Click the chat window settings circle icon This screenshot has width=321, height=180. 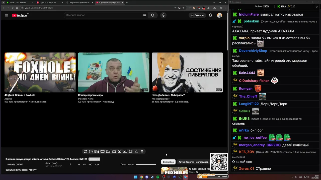coord(316,6)
